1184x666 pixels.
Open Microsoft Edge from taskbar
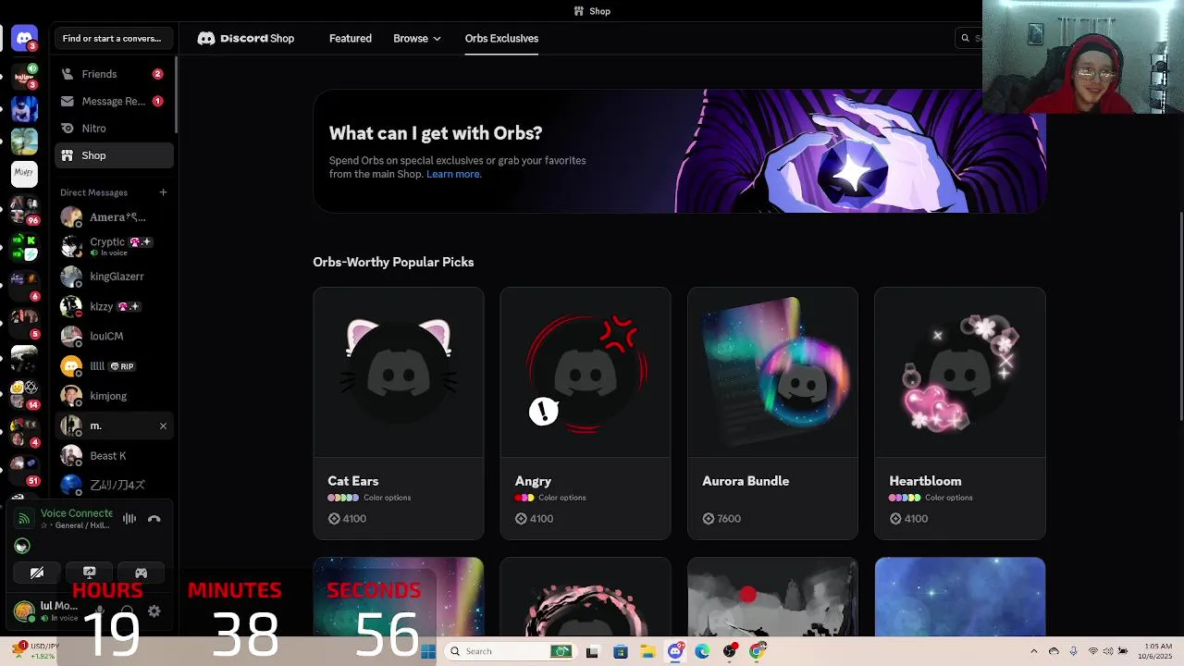click(702, 651)
